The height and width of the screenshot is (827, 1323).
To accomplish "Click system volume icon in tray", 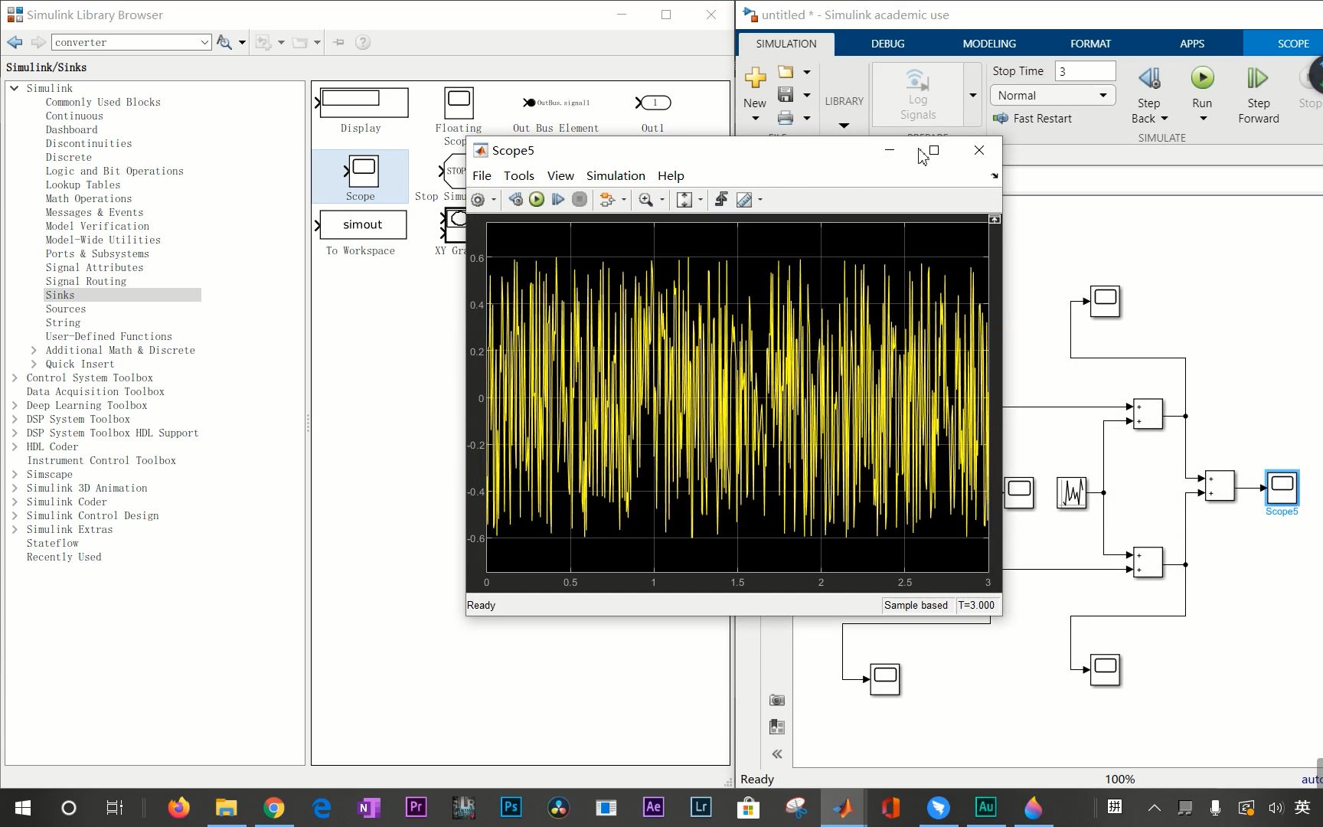I will [x=1275, y=808].
